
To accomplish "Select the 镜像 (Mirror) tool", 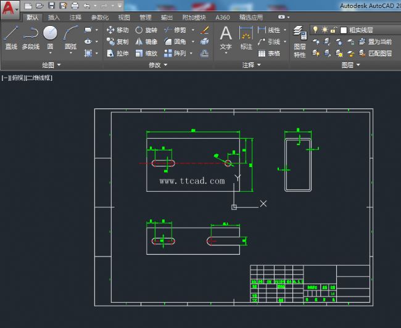I will pyautogui.click(x=146, y=41).
